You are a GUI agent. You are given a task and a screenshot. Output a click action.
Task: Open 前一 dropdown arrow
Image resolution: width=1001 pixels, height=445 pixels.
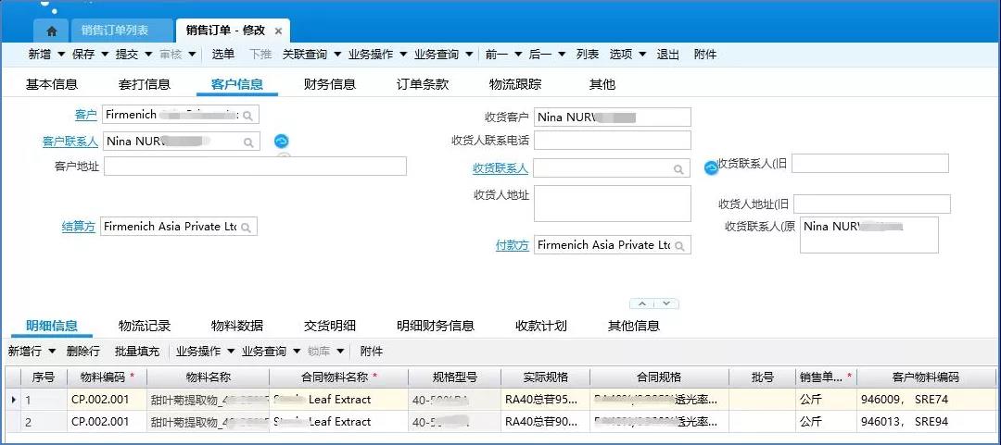point(518,55)
